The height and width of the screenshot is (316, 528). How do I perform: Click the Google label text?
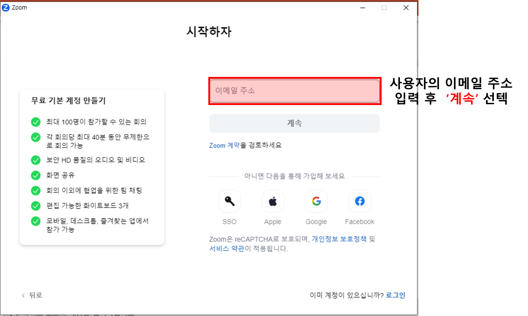point(316,222)
